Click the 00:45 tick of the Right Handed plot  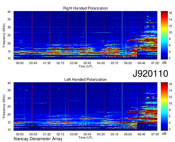(x=33, y=63)
